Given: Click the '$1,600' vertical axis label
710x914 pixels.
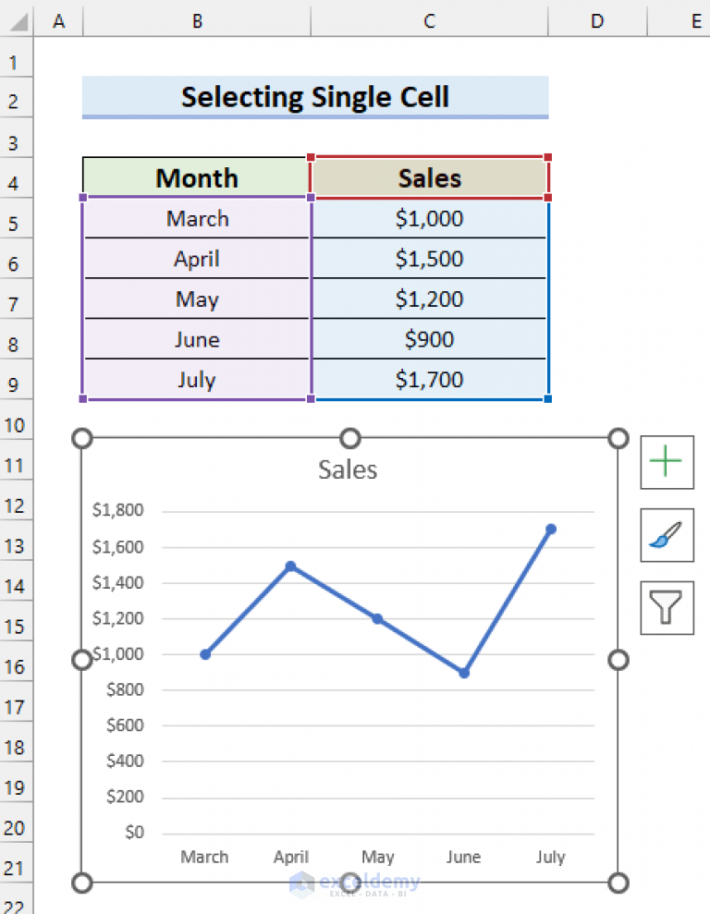Looking at the screenshot, I should (117, 547).
